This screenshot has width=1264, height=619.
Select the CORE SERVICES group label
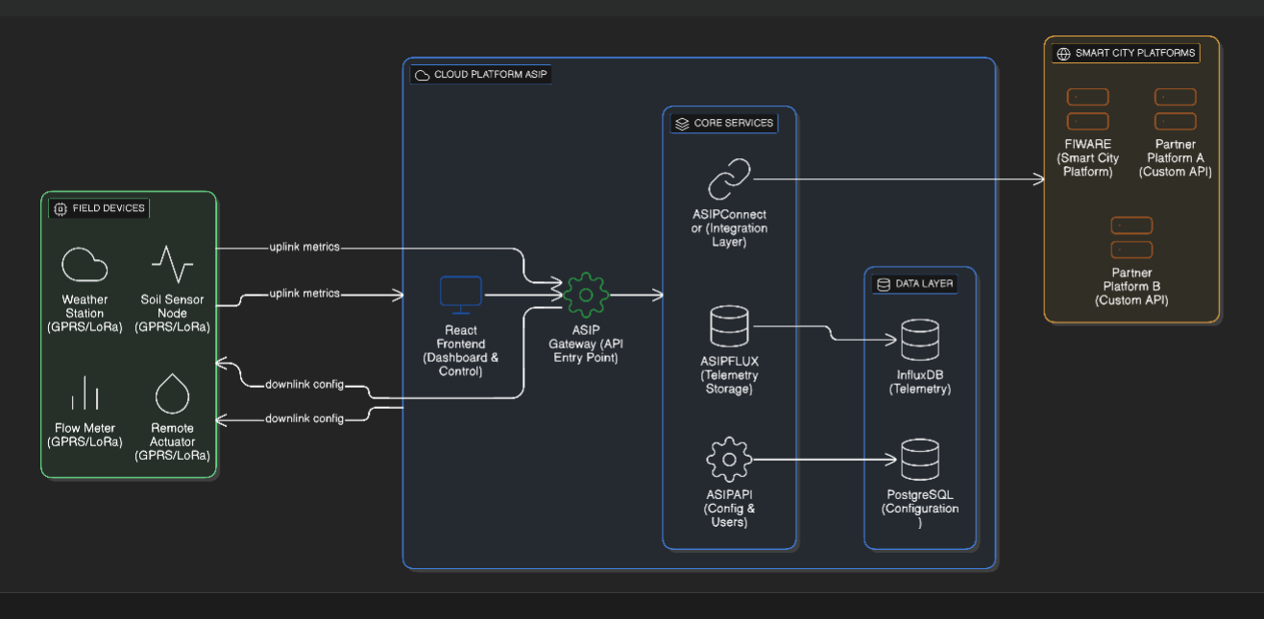[734, 124]
